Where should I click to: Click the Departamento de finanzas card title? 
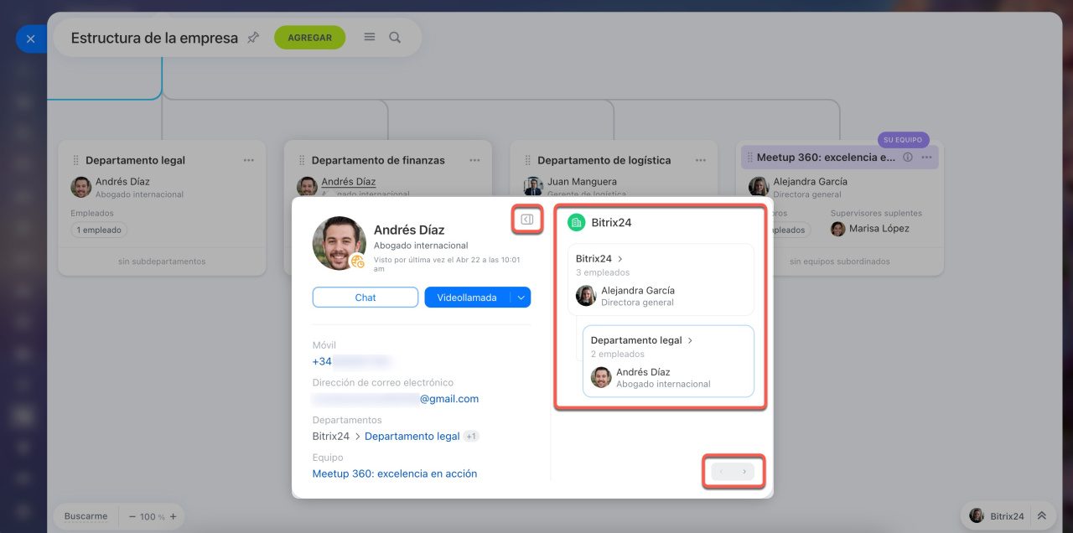378,160
